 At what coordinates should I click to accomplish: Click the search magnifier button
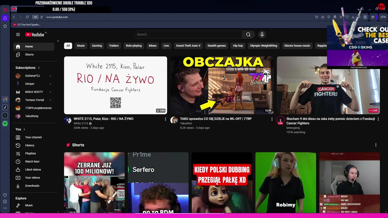[248, 35]
